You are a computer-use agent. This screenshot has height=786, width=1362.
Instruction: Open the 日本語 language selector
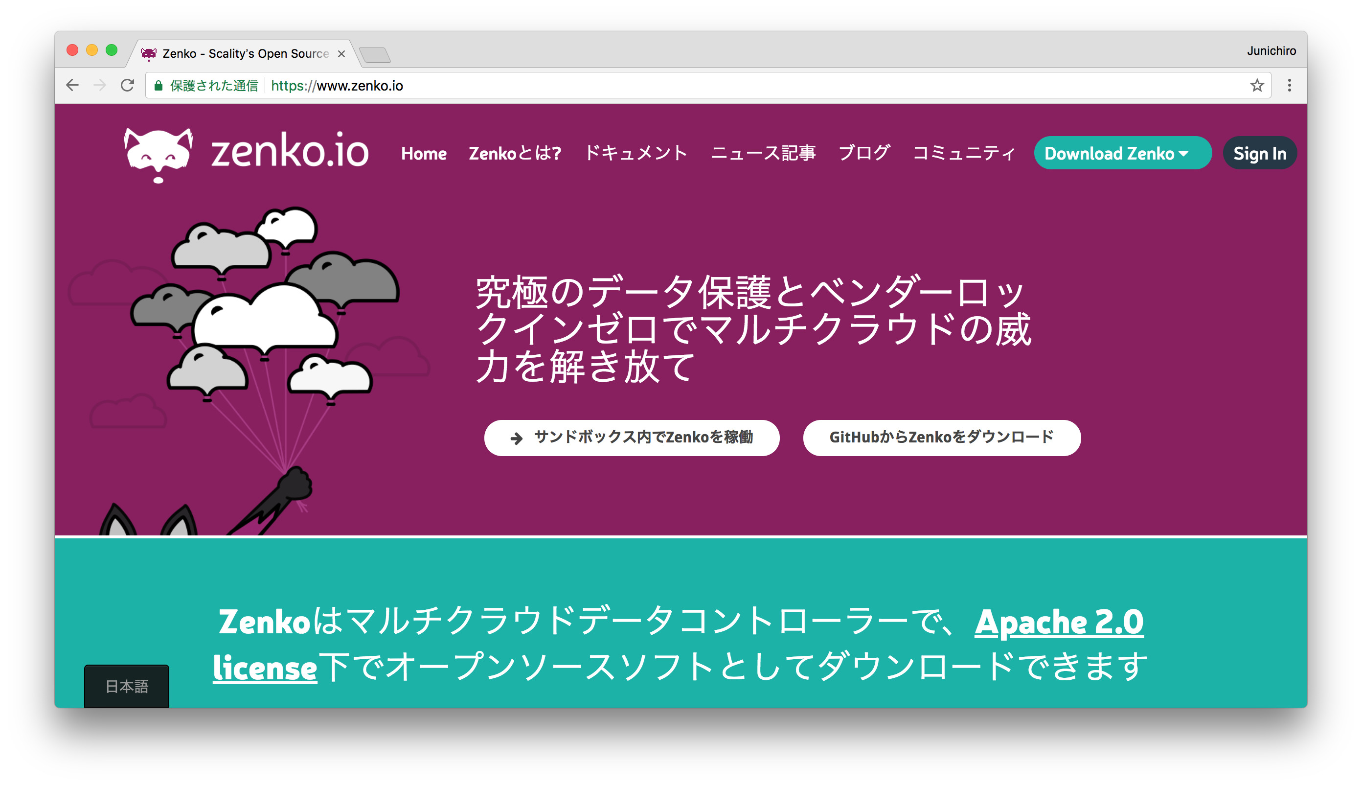[x=127, y=686]
